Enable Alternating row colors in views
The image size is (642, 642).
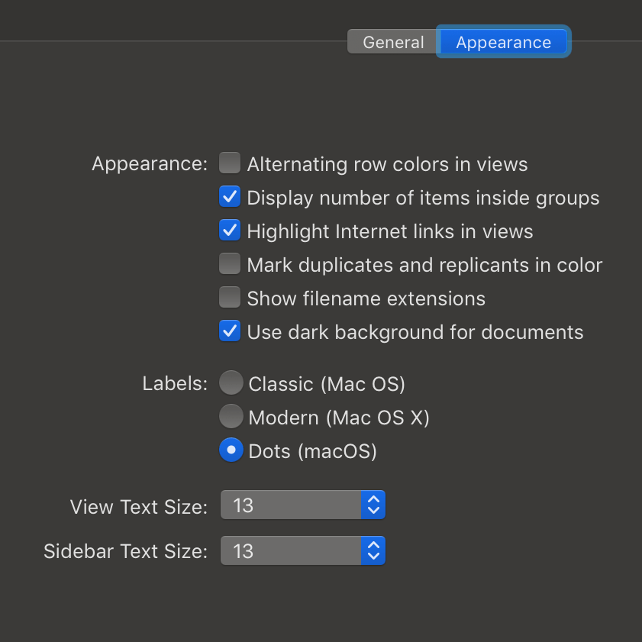coord(230,163)
